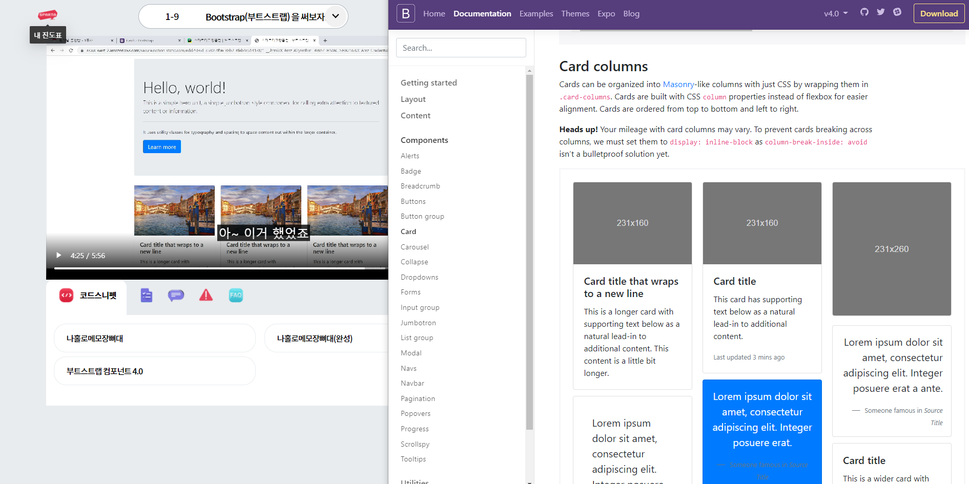Click the Bootstrap B logo
Viewport: 969px width, 484px height.
click(405, 14)
